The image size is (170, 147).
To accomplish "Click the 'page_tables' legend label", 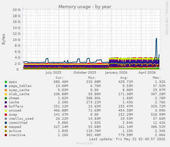I will coord(20,86).
